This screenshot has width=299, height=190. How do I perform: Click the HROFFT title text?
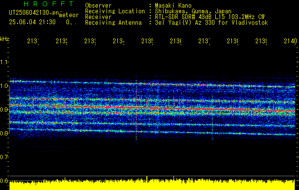click(x=49, y=4)
